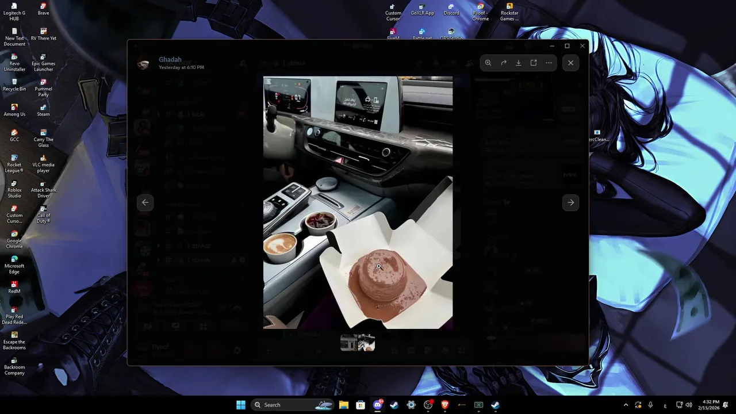Open Attack Shark Driver shortcut
Image resolution: width=736 pixels, height=414 pixels.
(43, 189)
